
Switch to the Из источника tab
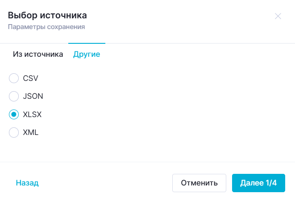click(x=38, y=55)
